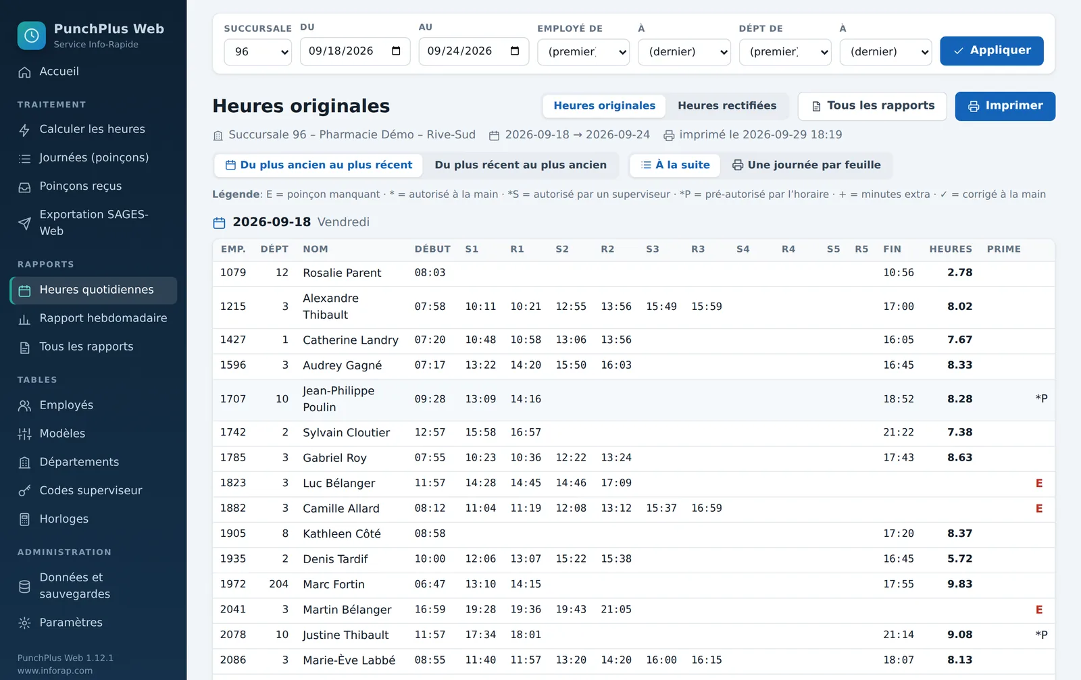Image resolution: width=1081 pixels, height=680 pixels.
Task: Switch to Heures originales view
Action: (604, 106)
